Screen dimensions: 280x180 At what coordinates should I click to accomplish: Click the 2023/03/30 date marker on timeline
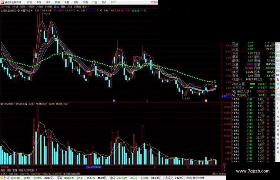pyautogui.click(x=94, y=167)
